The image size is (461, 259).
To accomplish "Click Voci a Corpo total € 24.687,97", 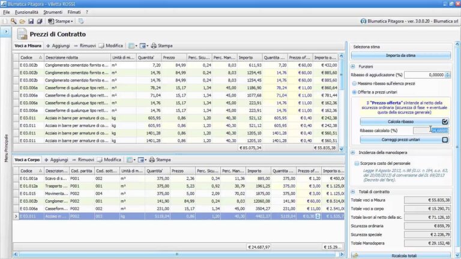I will (259, 247).
